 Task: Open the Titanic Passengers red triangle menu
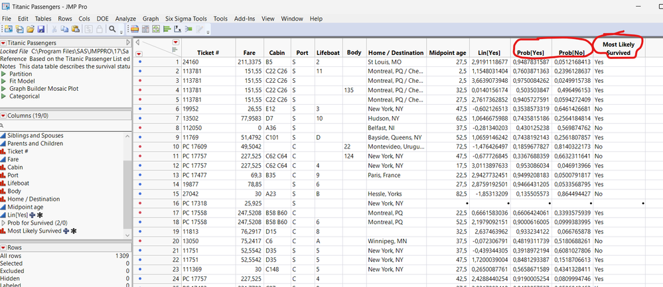pyautogui.click(x=4, y=42)
